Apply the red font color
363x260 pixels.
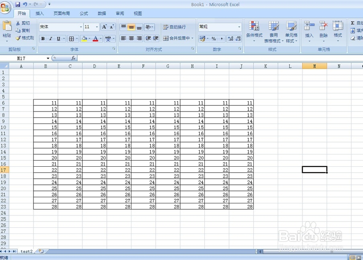pyautogui.click(x=95, y=38)
